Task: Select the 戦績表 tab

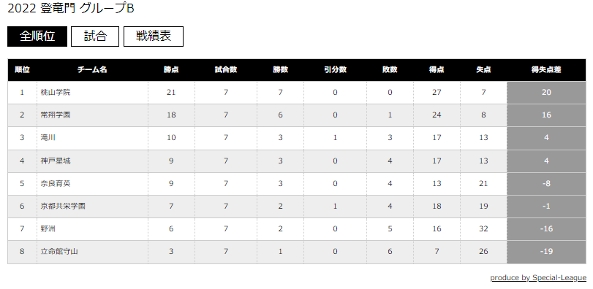Action: [153, 36]
